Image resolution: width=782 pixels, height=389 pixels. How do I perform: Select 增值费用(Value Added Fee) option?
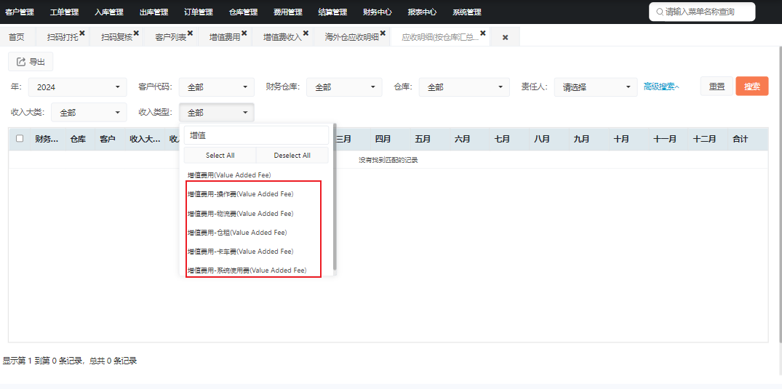coord(229,175)
